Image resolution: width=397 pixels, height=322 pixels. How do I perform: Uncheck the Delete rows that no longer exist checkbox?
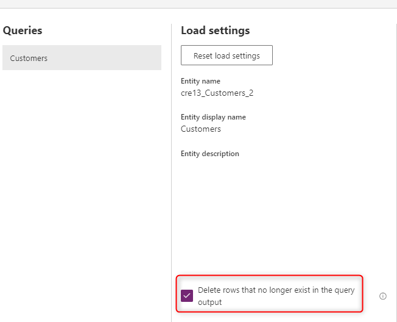pos(188,296)
